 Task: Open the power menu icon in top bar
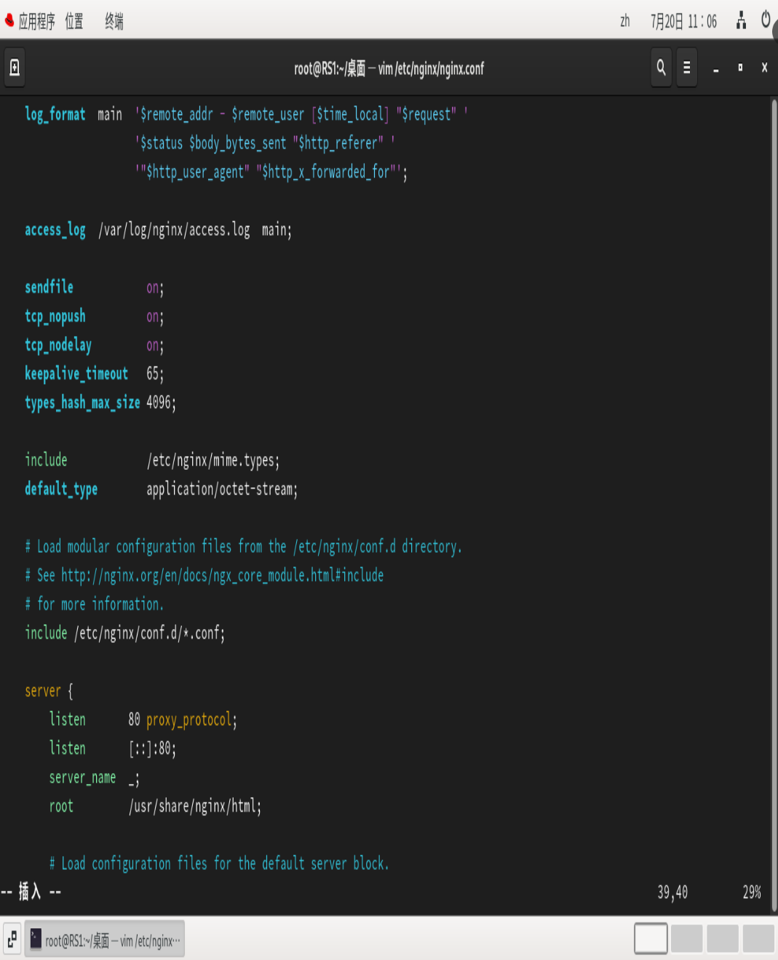(x=766, y=20)
